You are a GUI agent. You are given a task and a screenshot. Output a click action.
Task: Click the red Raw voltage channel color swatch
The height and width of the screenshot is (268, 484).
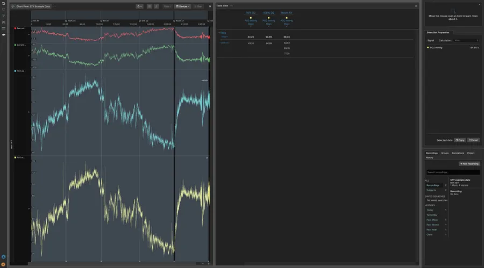(15, 28)
